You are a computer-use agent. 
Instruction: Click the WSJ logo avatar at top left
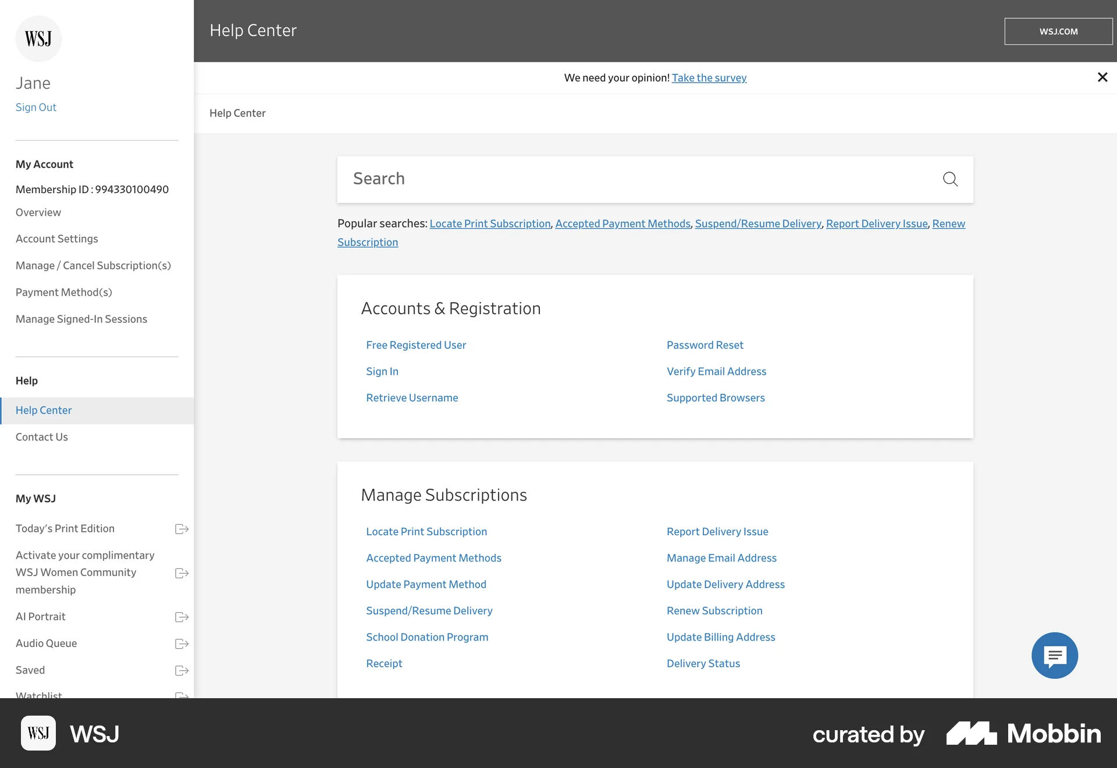tap(38, 38)
